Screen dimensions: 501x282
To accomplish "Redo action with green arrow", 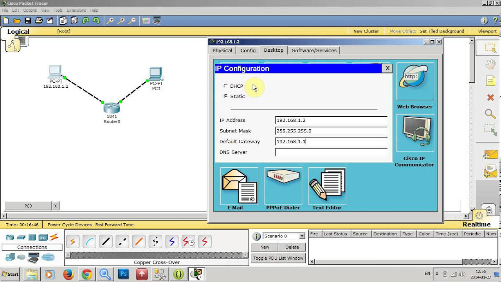I will (96, 21).
